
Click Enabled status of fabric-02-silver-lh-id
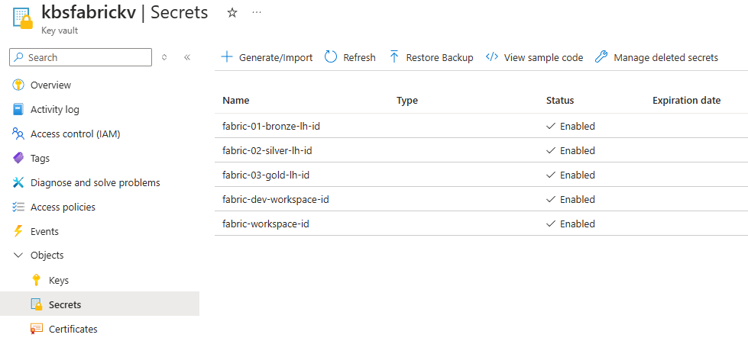click(x=571, y=150)
